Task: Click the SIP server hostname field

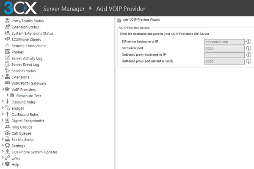Action: (224, 42)
